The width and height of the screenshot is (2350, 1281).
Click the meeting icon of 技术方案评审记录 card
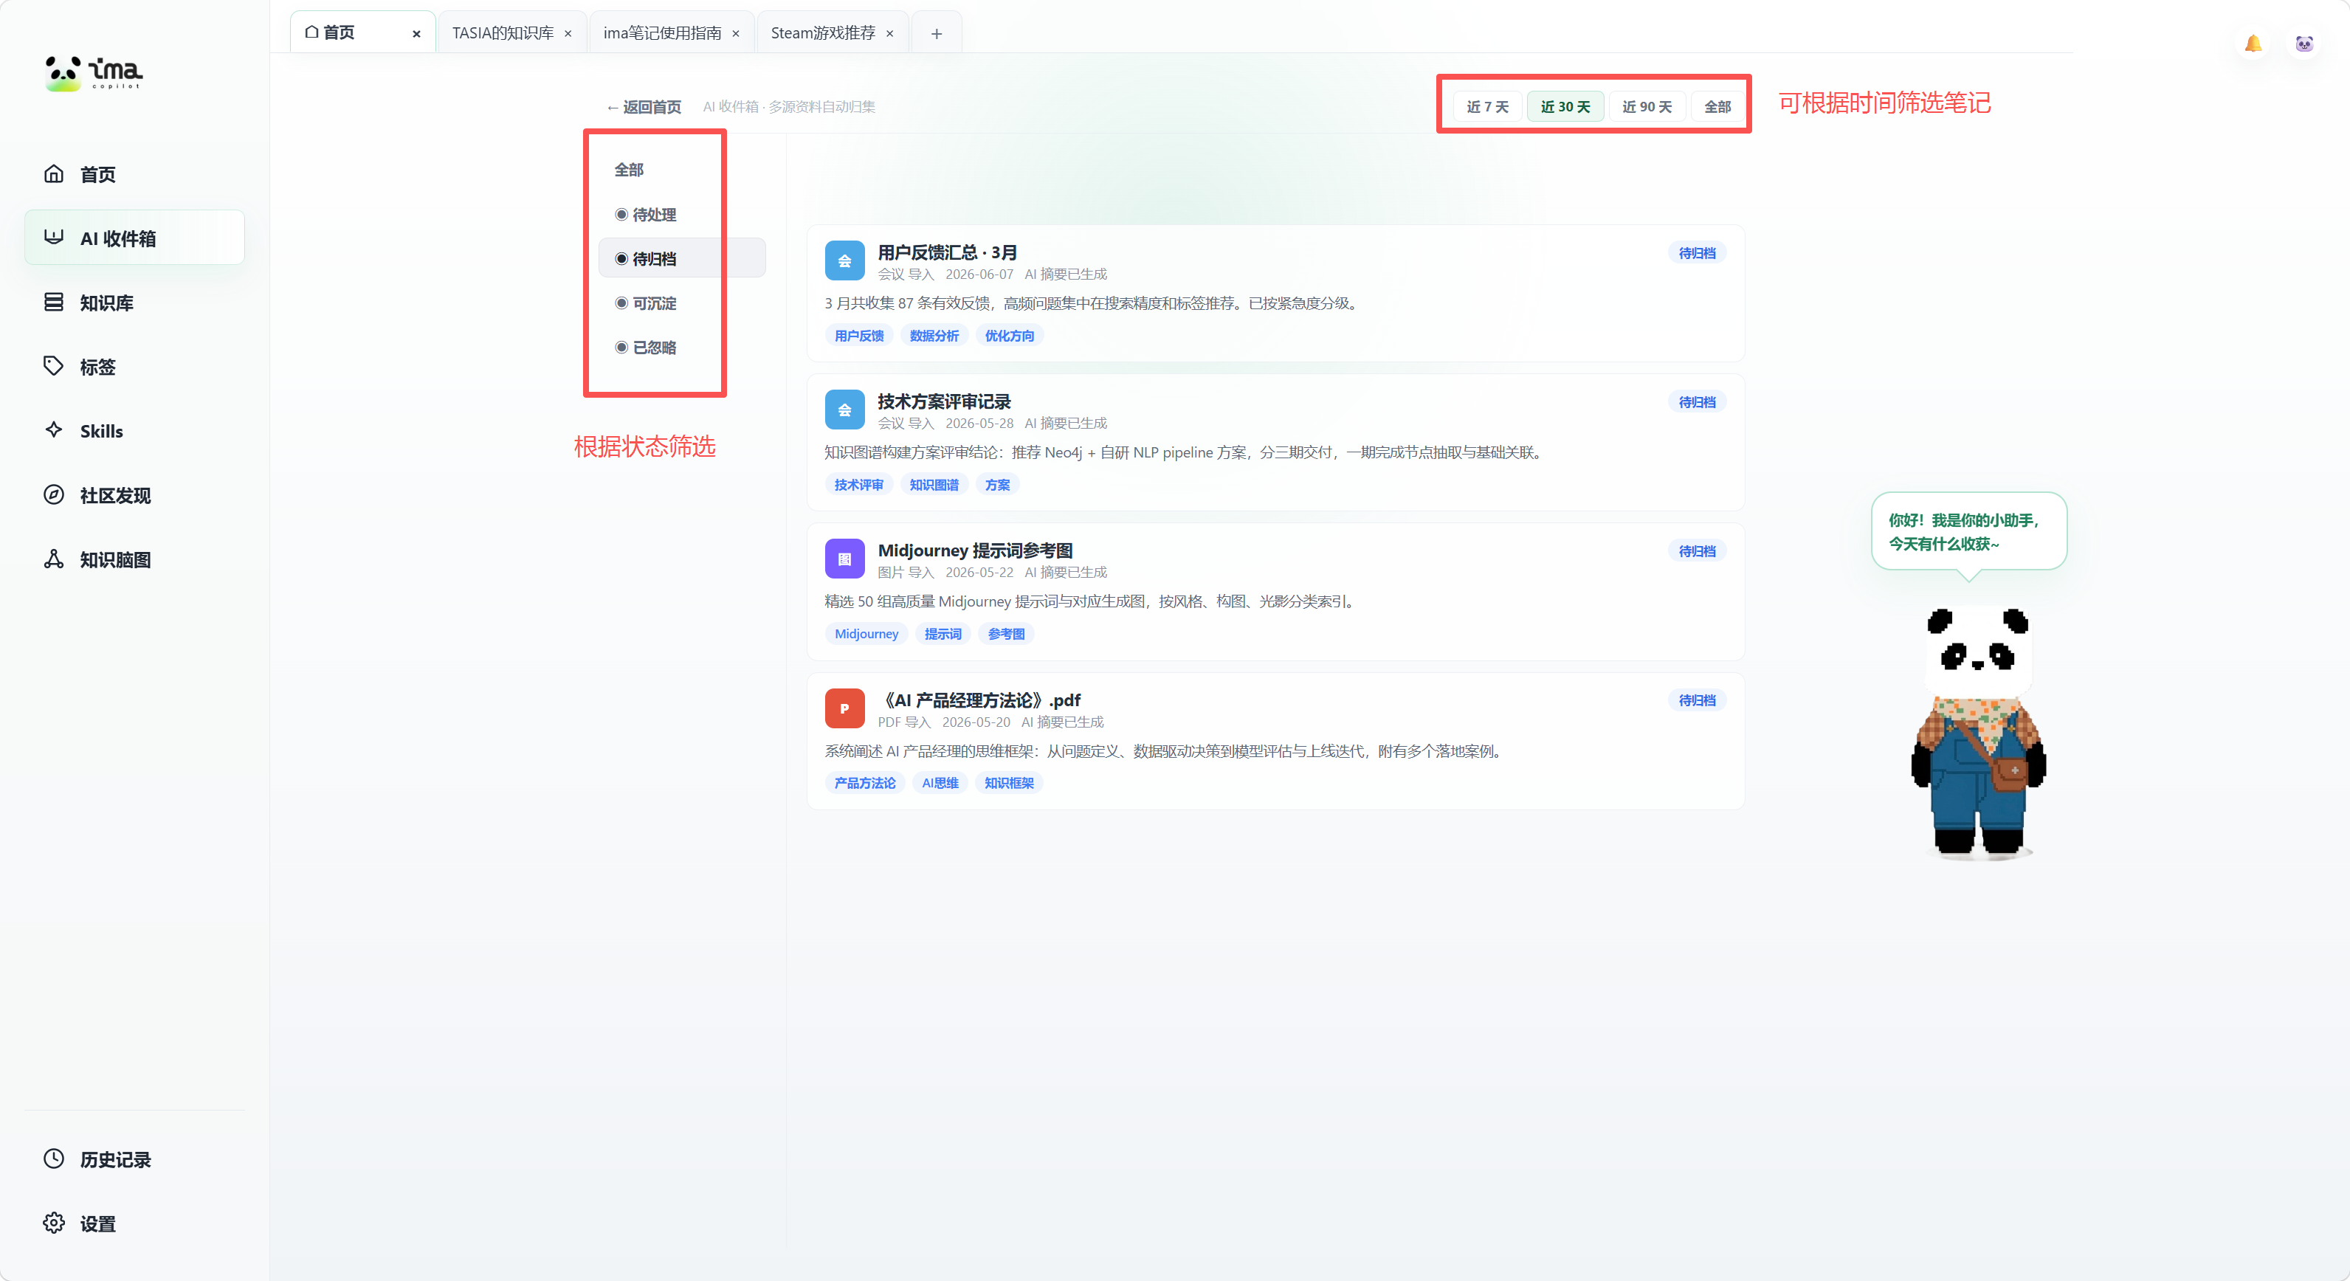[845, 410]
